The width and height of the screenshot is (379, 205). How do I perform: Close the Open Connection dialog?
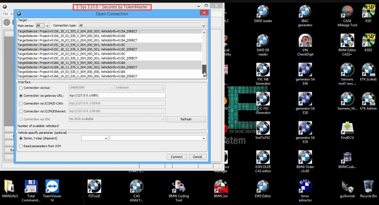204,13
